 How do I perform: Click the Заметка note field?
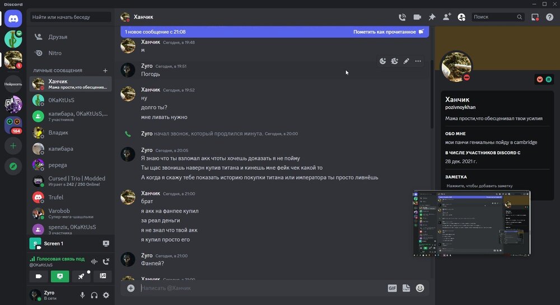(x=497, y=186)
